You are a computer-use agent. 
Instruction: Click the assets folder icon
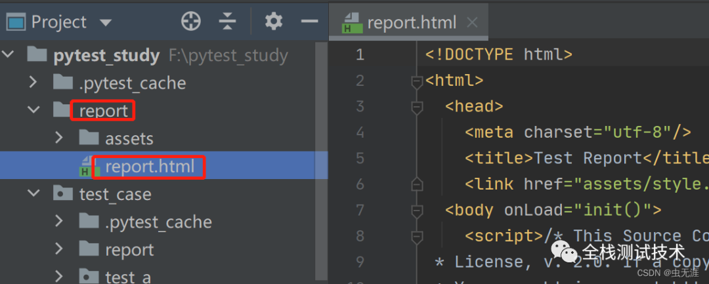pos(89,137)
